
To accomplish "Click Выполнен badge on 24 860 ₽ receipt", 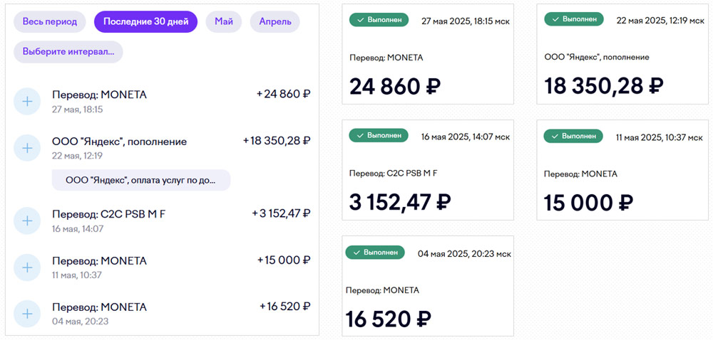I will (379, 20).
